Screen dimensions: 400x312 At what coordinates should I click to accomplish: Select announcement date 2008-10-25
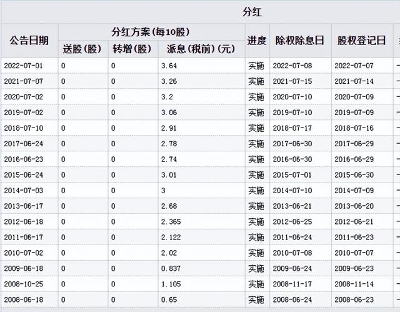coord(24,284)
